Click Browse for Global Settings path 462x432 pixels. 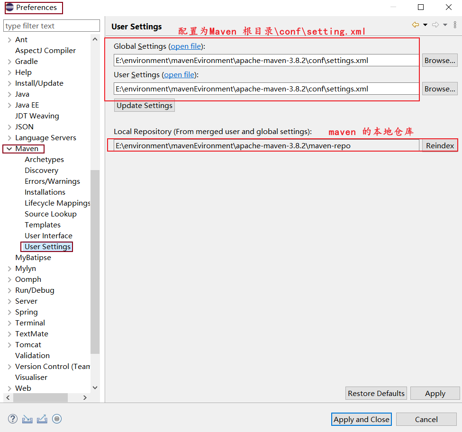coord(440,60)
